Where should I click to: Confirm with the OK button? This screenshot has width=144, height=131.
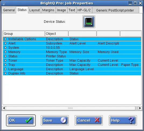tap(21, 120)
